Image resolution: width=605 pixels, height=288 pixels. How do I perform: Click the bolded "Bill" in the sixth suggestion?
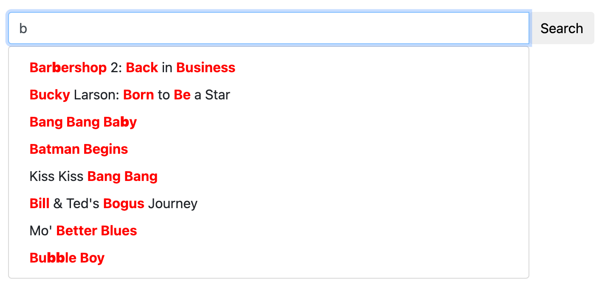tap(40, 203)
